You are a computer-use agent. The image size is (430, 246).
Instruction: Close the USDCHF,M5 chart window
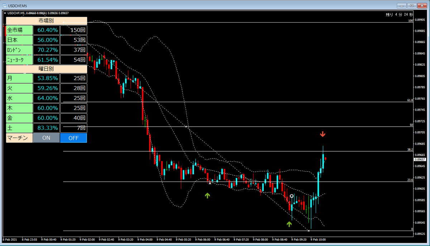(x=422, y=6)
